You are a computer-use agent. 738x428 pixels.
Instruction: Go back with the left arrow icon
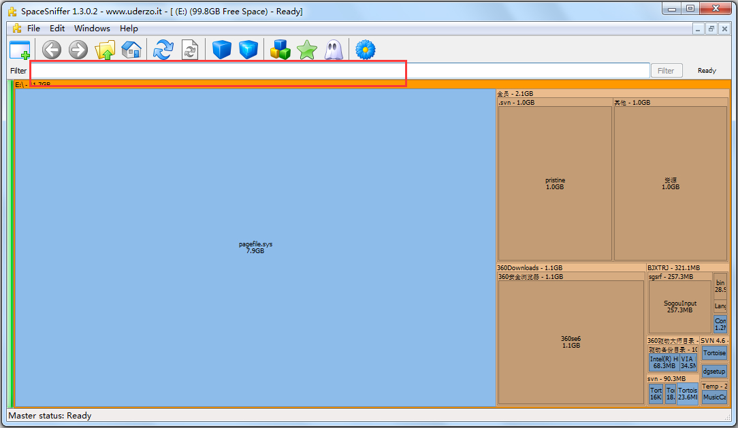click(52, 50)
